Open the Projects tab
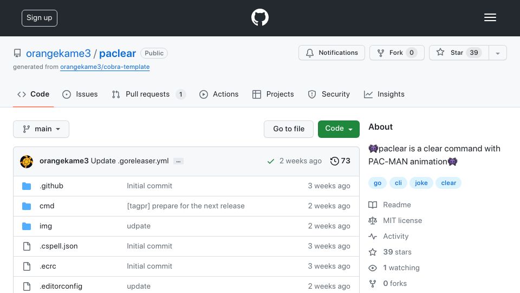This screenshot has width=520, height=293. pyautogui.click(x=273, y=94)
